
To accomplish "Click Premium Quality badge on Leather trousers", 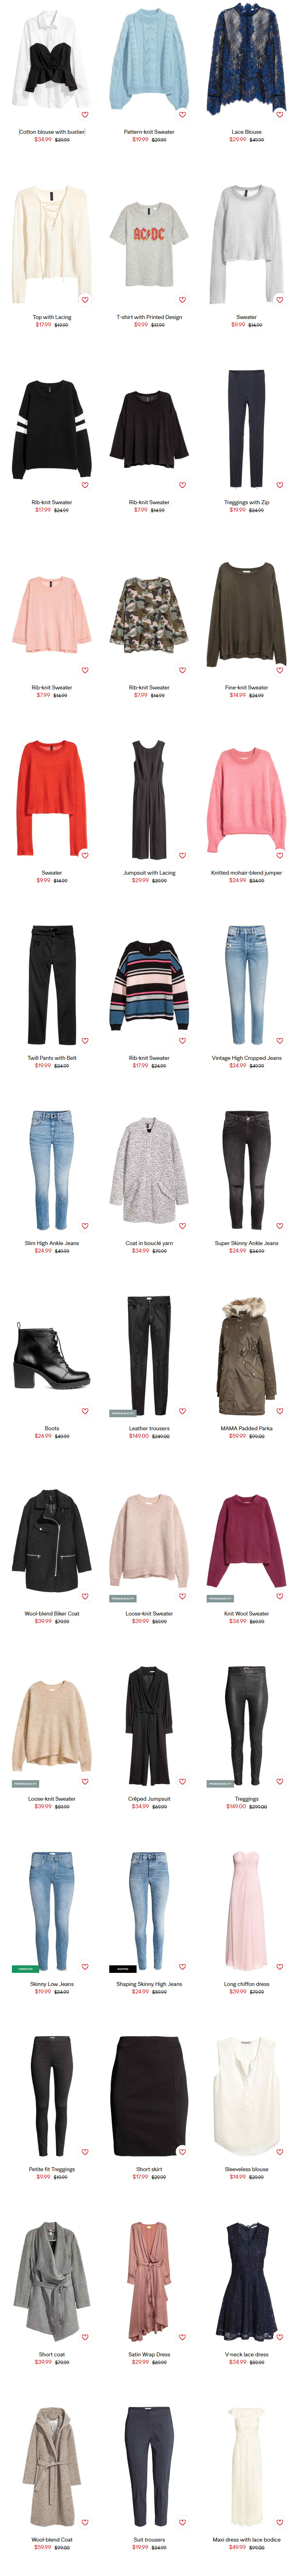I will pyautogui.click(x=122, y=1413).
